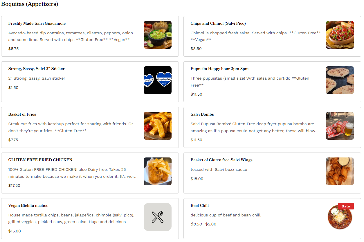Open the GLUTEN FREE FRIED CHICKEN item
364x242 pixels.
click(x=40, y=160)
